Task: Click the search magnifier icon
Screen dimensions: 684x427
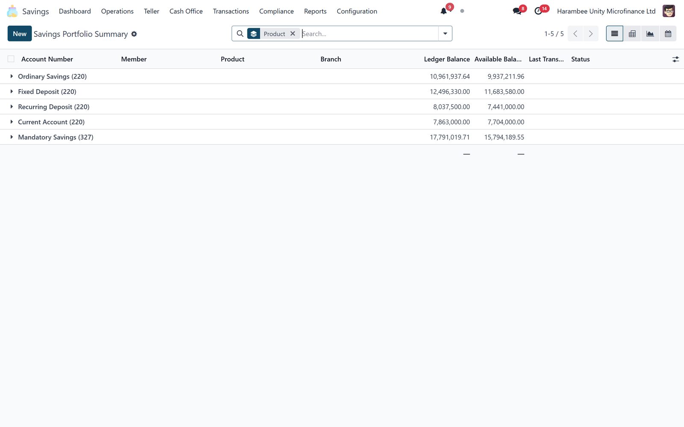Action: click(240, 34)
